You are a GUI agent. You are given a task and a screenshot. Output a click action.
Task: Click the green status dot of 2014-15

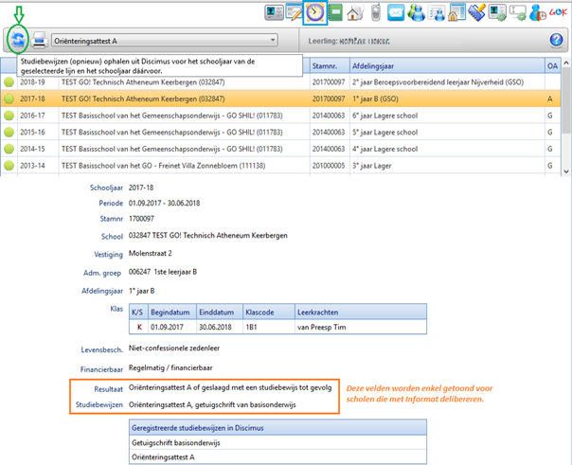[9, 149]
